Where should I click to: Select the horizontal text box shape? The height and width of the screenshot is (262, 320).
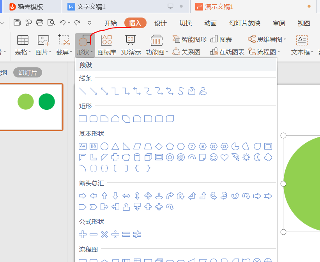83,146
